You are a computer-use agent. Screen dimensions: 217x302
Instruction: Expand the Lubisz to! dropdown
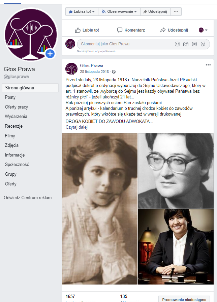coord(82,11)
